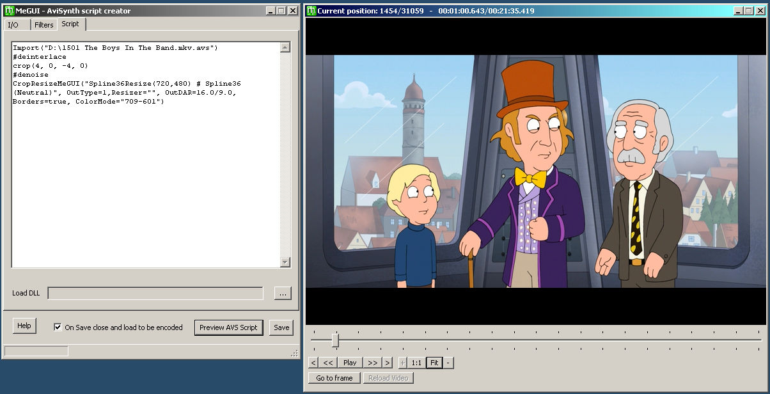Close the AviSynth script creator window
Screen dimensions: 770x394
point(292,11)
